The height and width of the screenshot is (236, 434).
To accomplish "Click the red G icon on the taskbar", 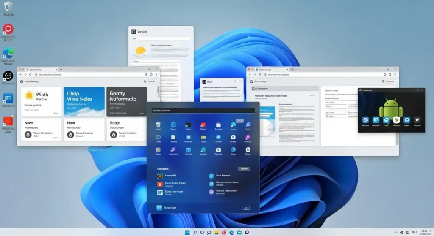I will 224,233.
